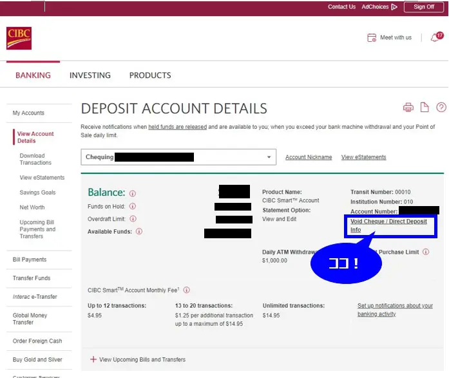Open Buy Gold and Silver
This screenshot has width=449, height=378.
click(x=37, y=359)
